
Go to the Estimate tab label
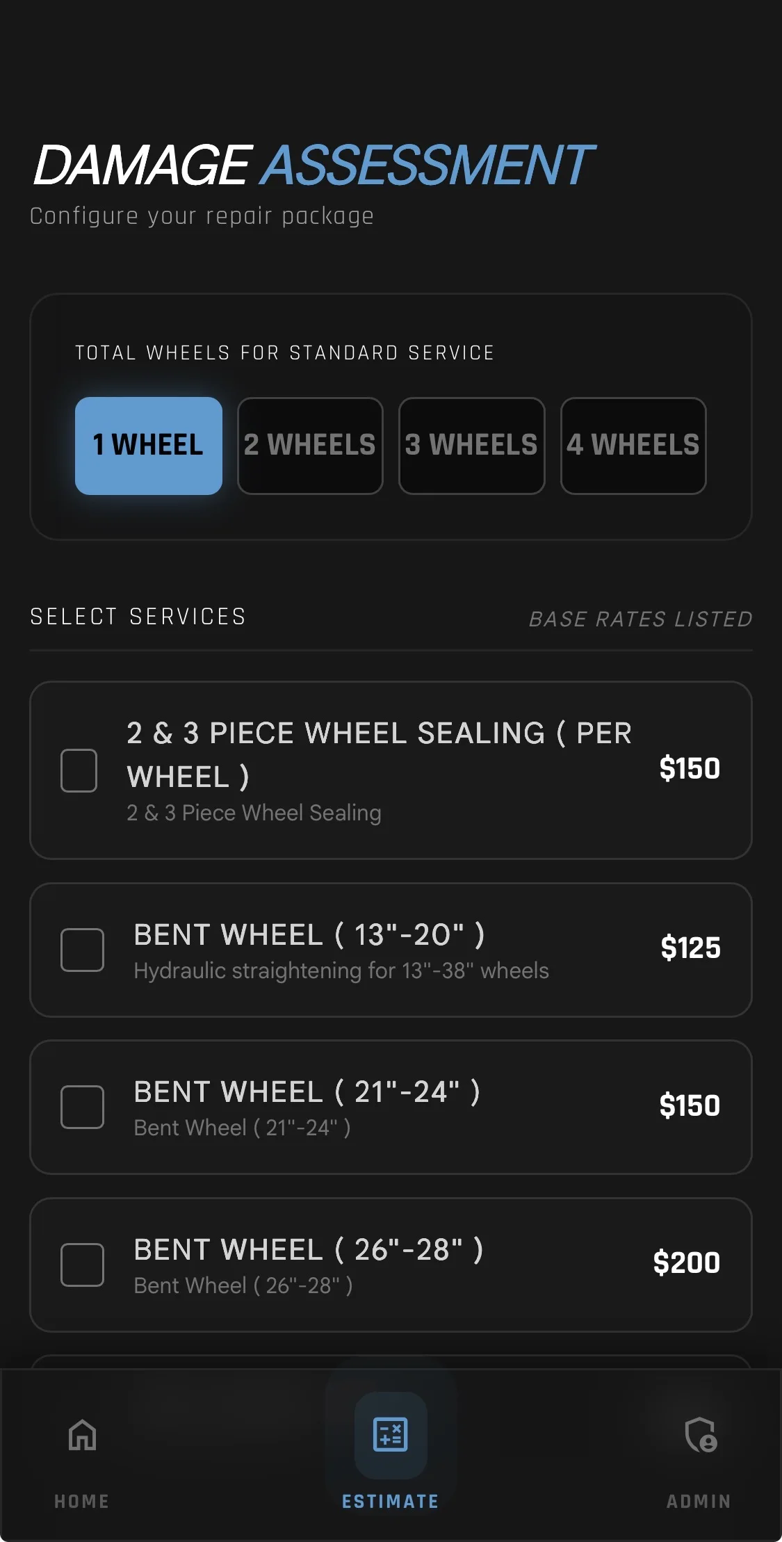[x=390, y=1502]
